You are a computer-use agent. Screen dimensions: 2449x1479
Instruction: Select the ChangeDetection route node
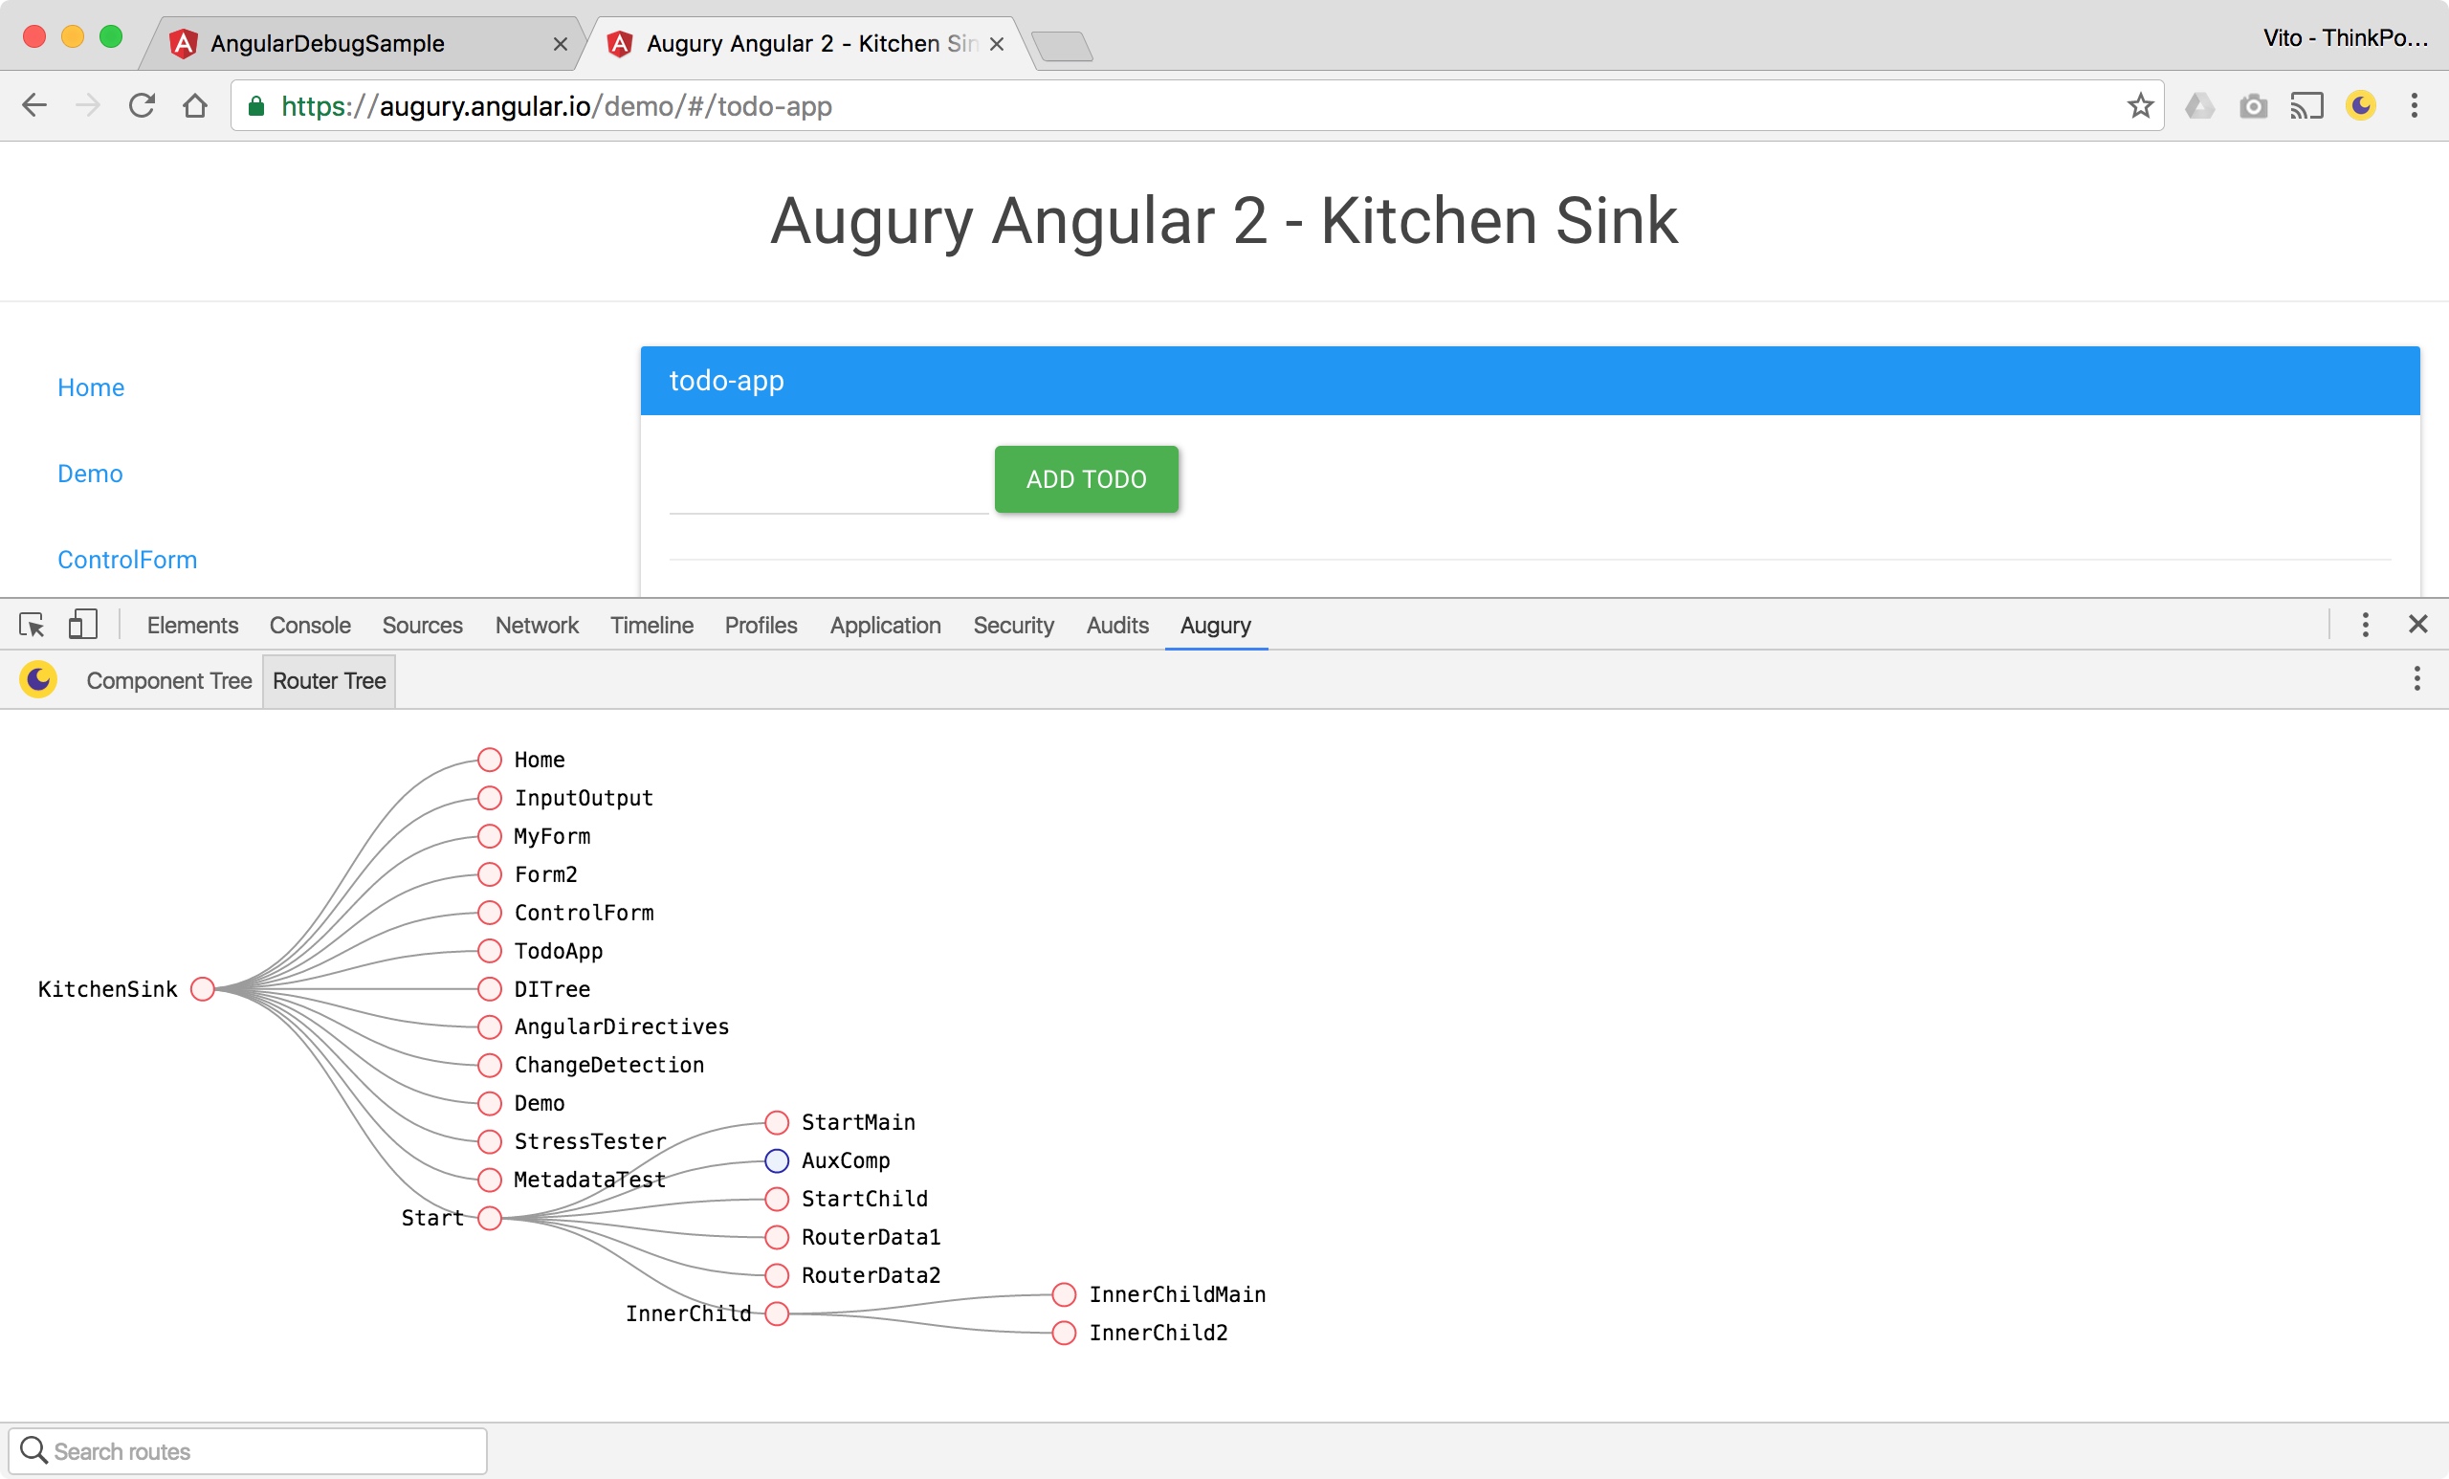point(489,1066)
